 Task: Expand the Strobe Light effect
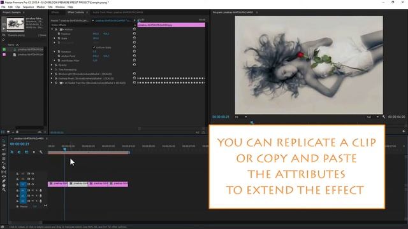[52, 74]
